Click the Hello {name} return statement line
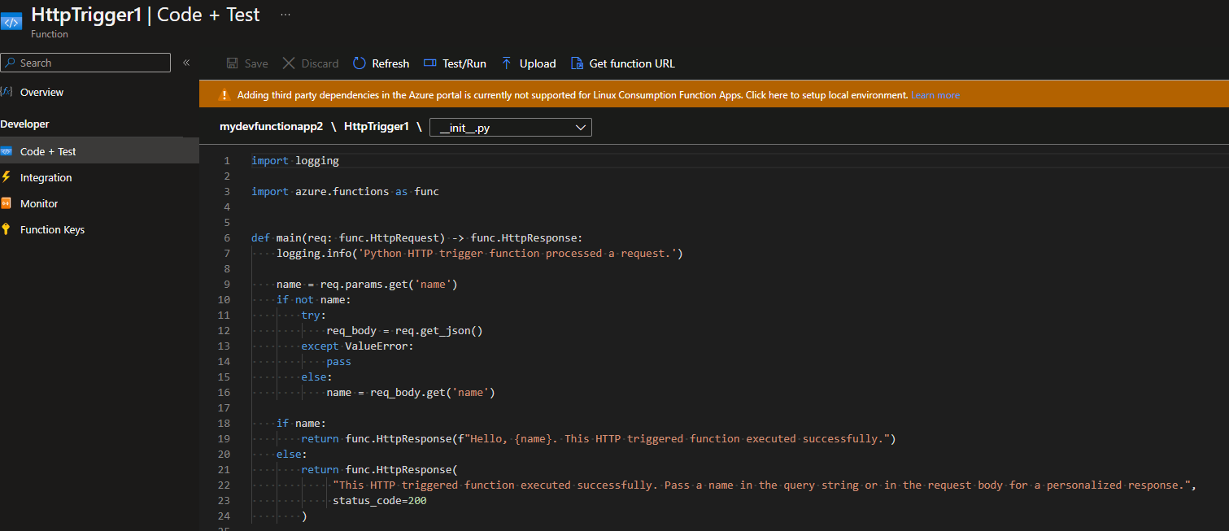Screen dimensions: 1229x531 [599, 439]
